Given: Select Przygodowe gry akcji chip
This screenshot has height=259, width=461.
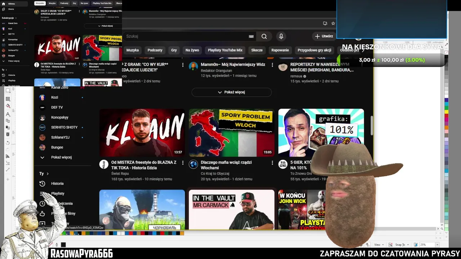Looking at the screenshot, I should tap(314, 50).
